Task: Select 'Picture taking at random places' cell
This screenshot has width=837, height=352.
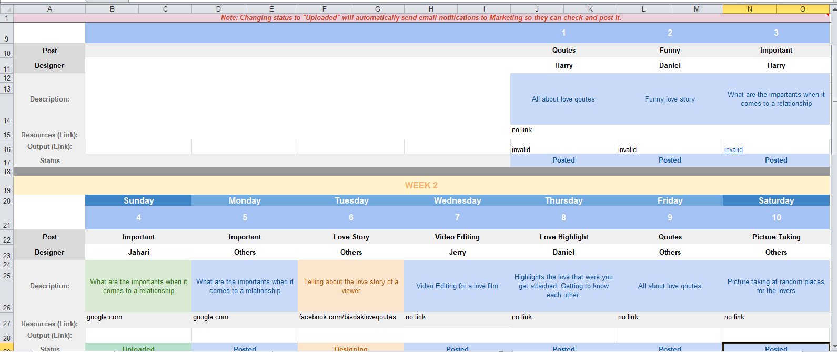Action: point(776,286)
